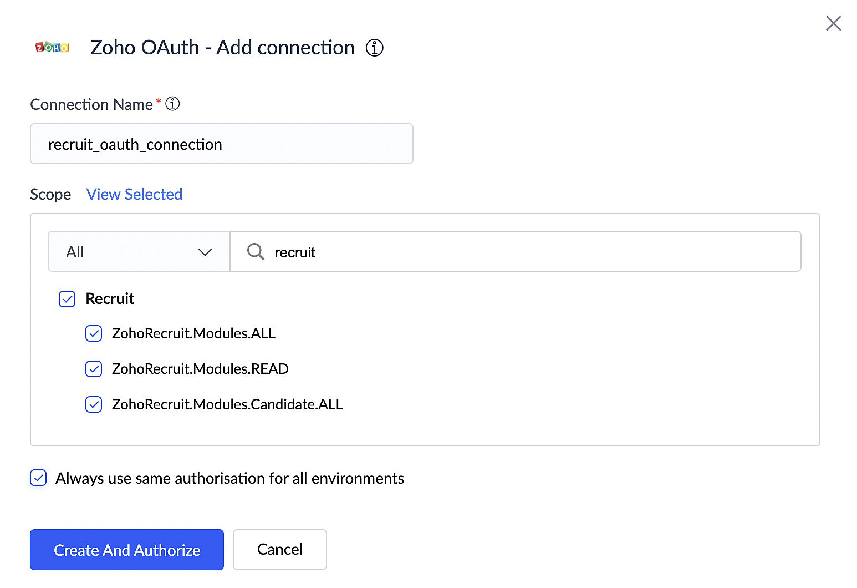Close the Add connection dialog
The height and width of the screenshot is (588, 857).
point(833,23)
